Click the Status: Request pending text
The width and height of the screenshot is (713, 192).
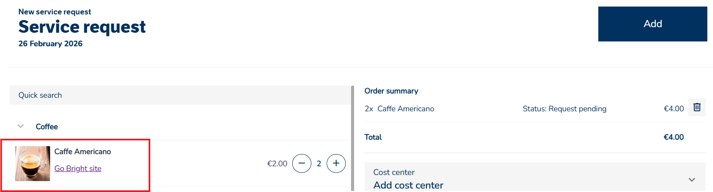(564, 109)
